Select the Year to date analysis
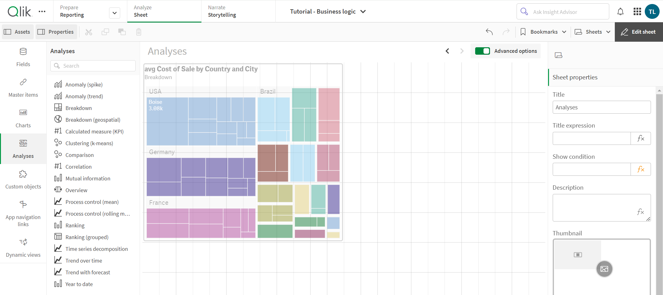The image size is (663, 295). click(93, 284)
